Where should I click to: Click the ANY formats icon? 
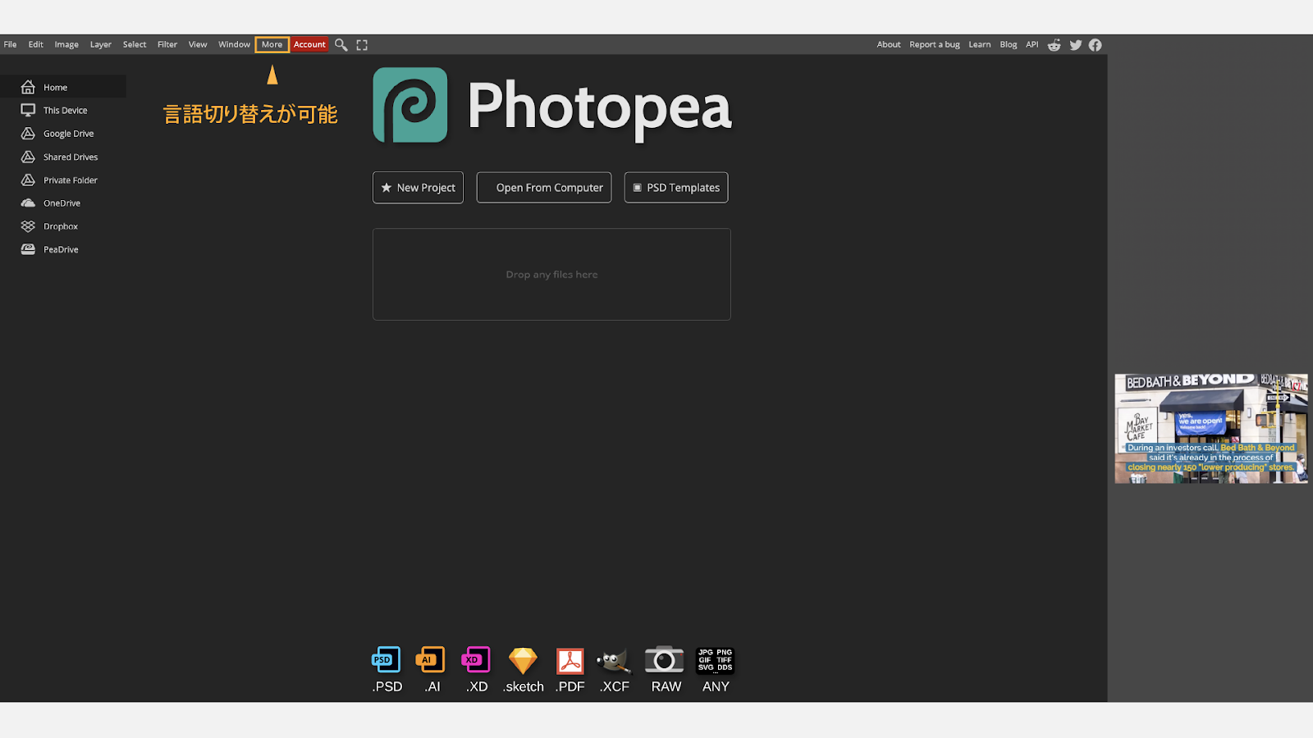point(715,660)
